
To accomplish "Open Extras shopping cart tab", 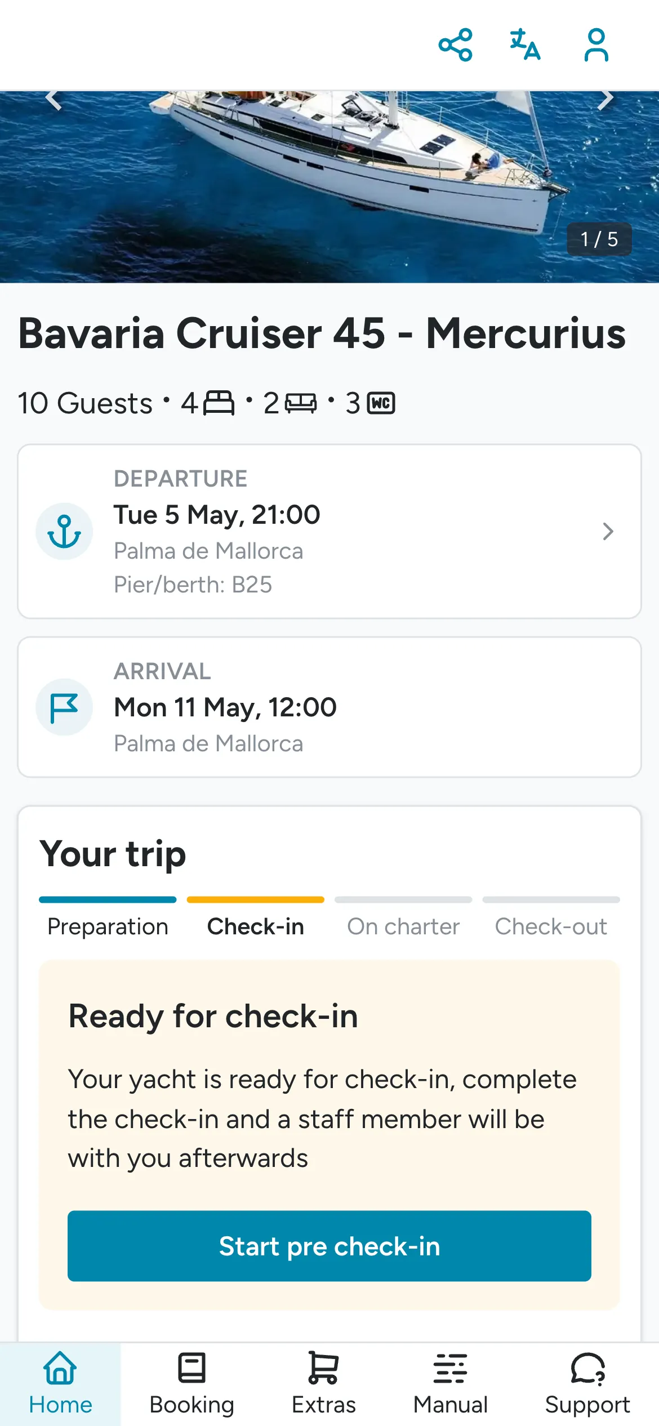I will [324, 1384].
